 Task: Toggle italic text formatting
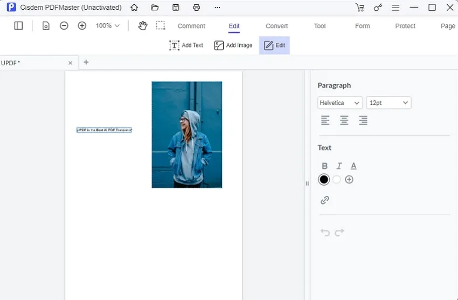(x=339, y=166)
